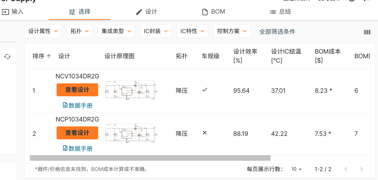378x180 pixels.
Task: Switch to the 选择 tab
Action: (79, 12)
